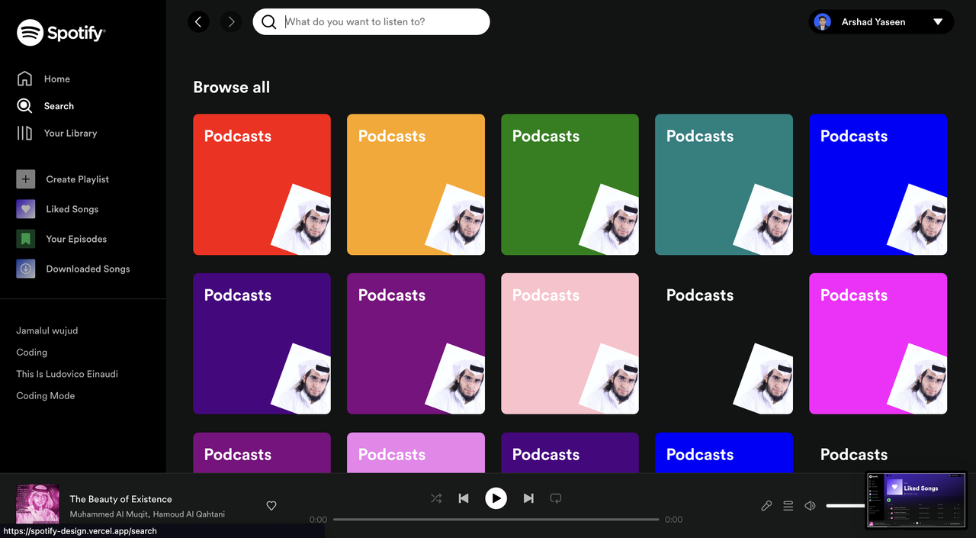Mute with the speaker icon
This screenshot has height=538, width=976.
point(811,505)
